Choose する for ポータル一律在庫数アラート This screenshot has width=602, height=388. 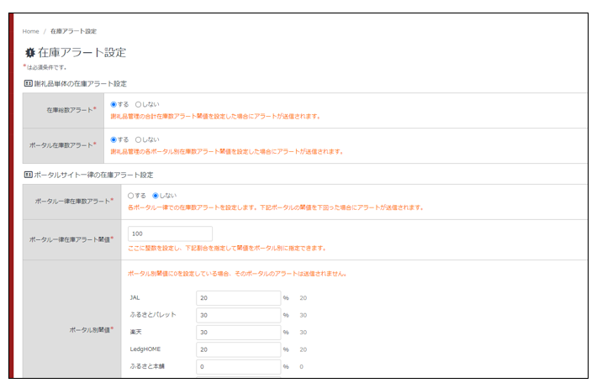click(x=131, y=195)
